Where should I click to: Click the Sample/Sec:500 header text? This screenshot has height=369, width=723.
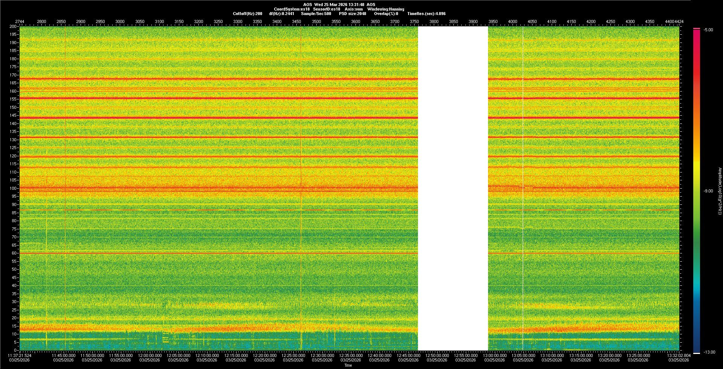point(316,14)
